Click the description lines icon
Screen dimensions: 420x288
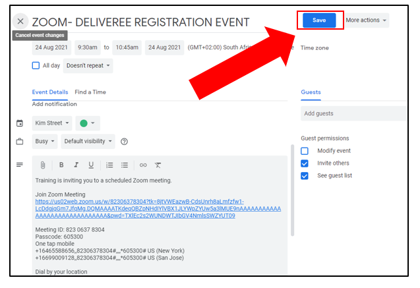tap(20, 165)
